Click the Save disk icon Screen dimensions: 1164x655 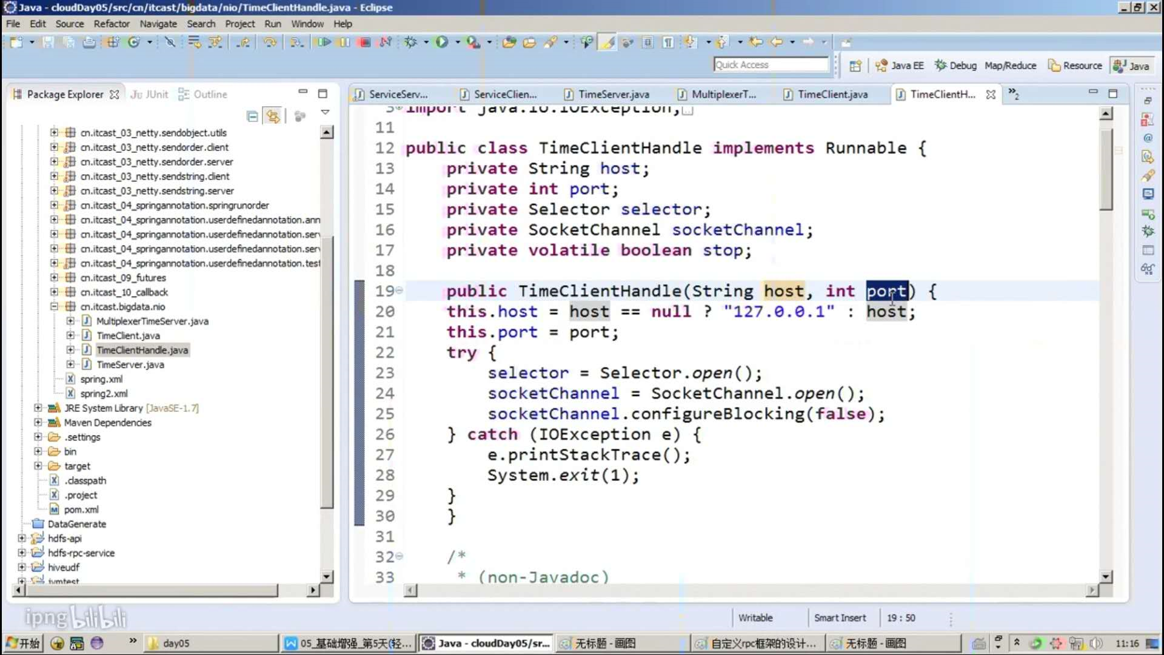click(x=48, y=42)
